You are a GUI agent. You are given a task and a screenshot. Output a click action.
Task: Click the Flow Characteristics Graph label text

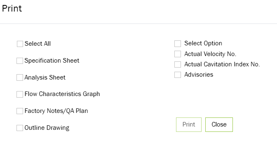[x=62, y=94]
